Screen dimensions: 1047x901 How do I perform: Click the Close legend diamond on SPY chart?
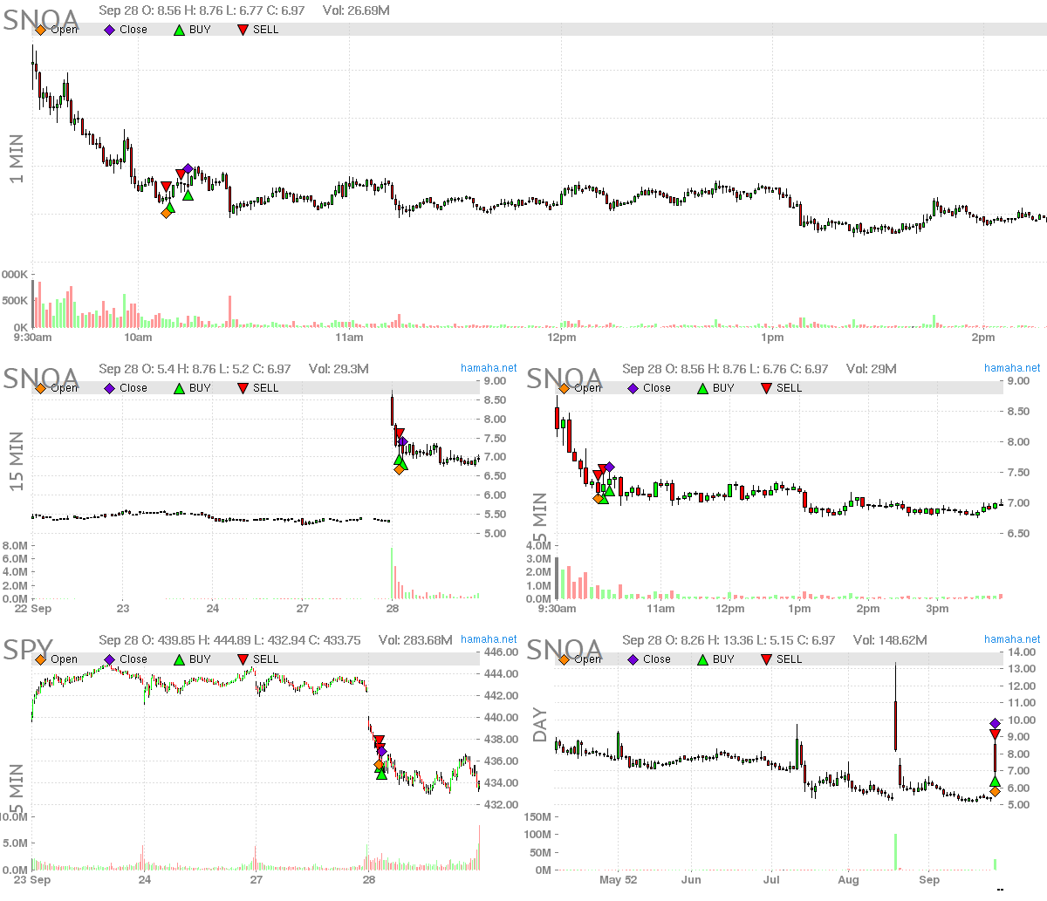[110, 659]
